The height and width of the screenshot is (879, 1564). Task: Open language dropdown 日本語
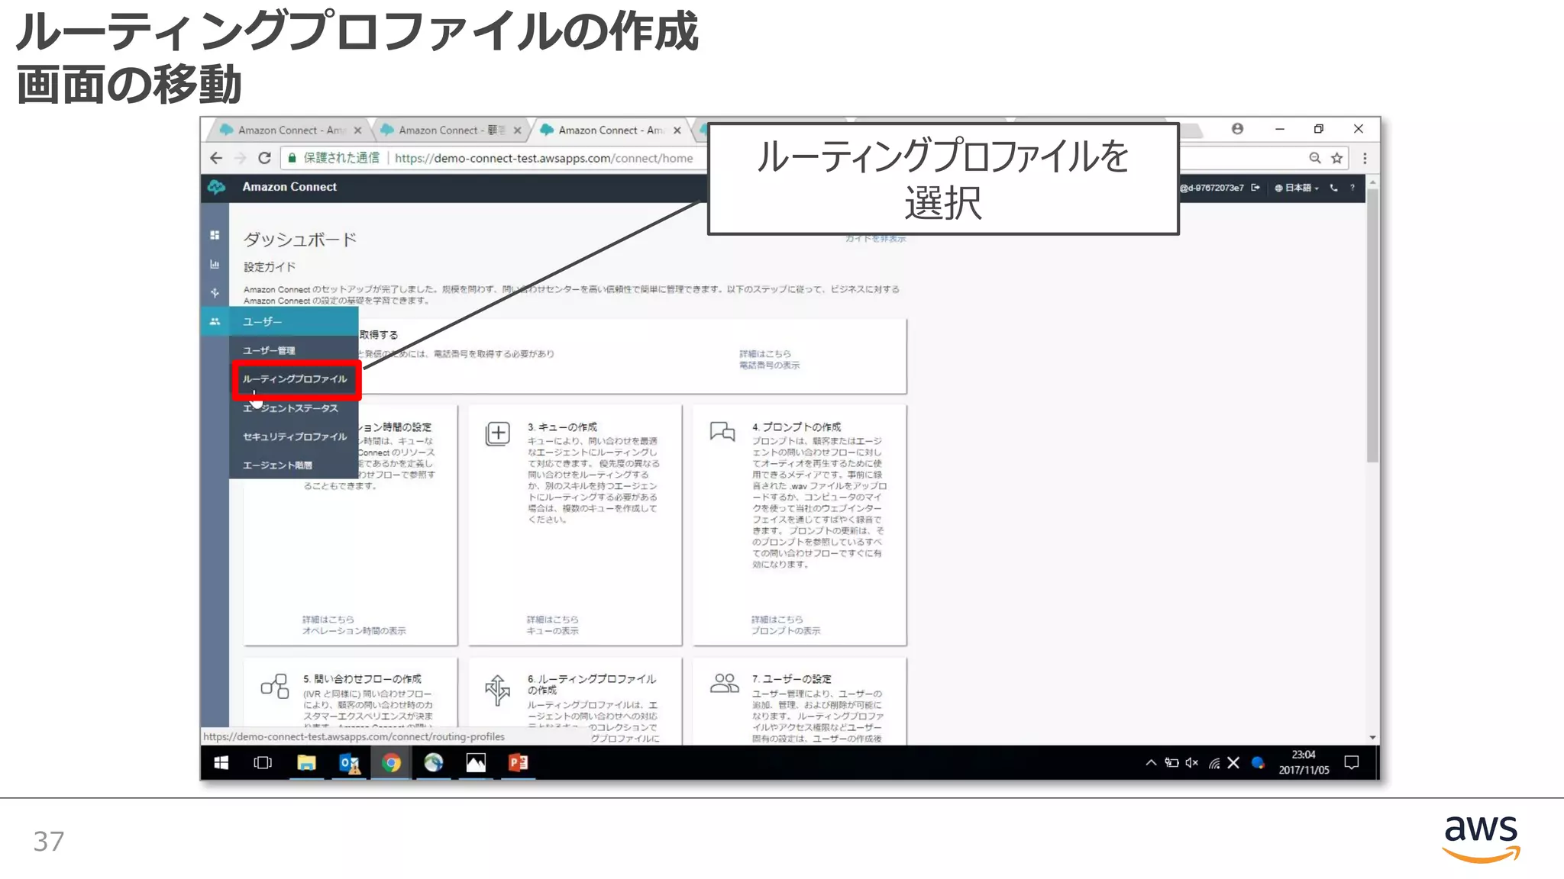1297,188
